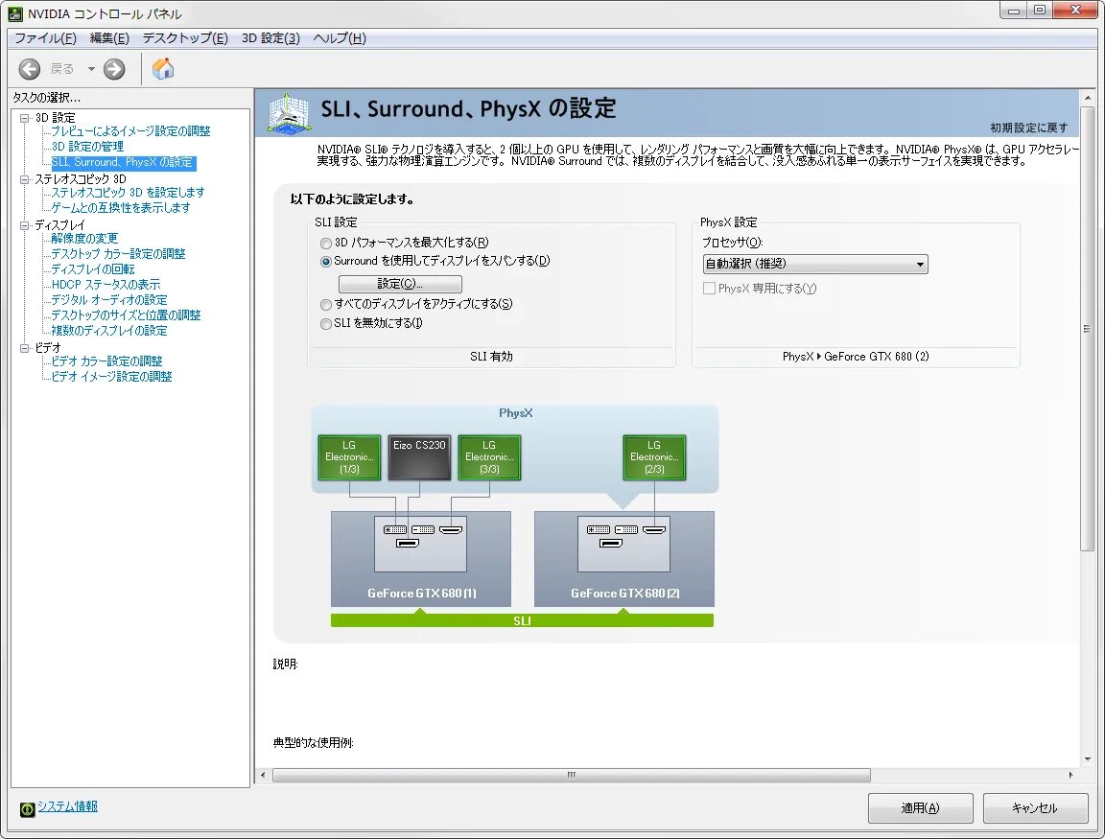
Task: Select SLI を無効にする radio button
Action: point(325,324)
